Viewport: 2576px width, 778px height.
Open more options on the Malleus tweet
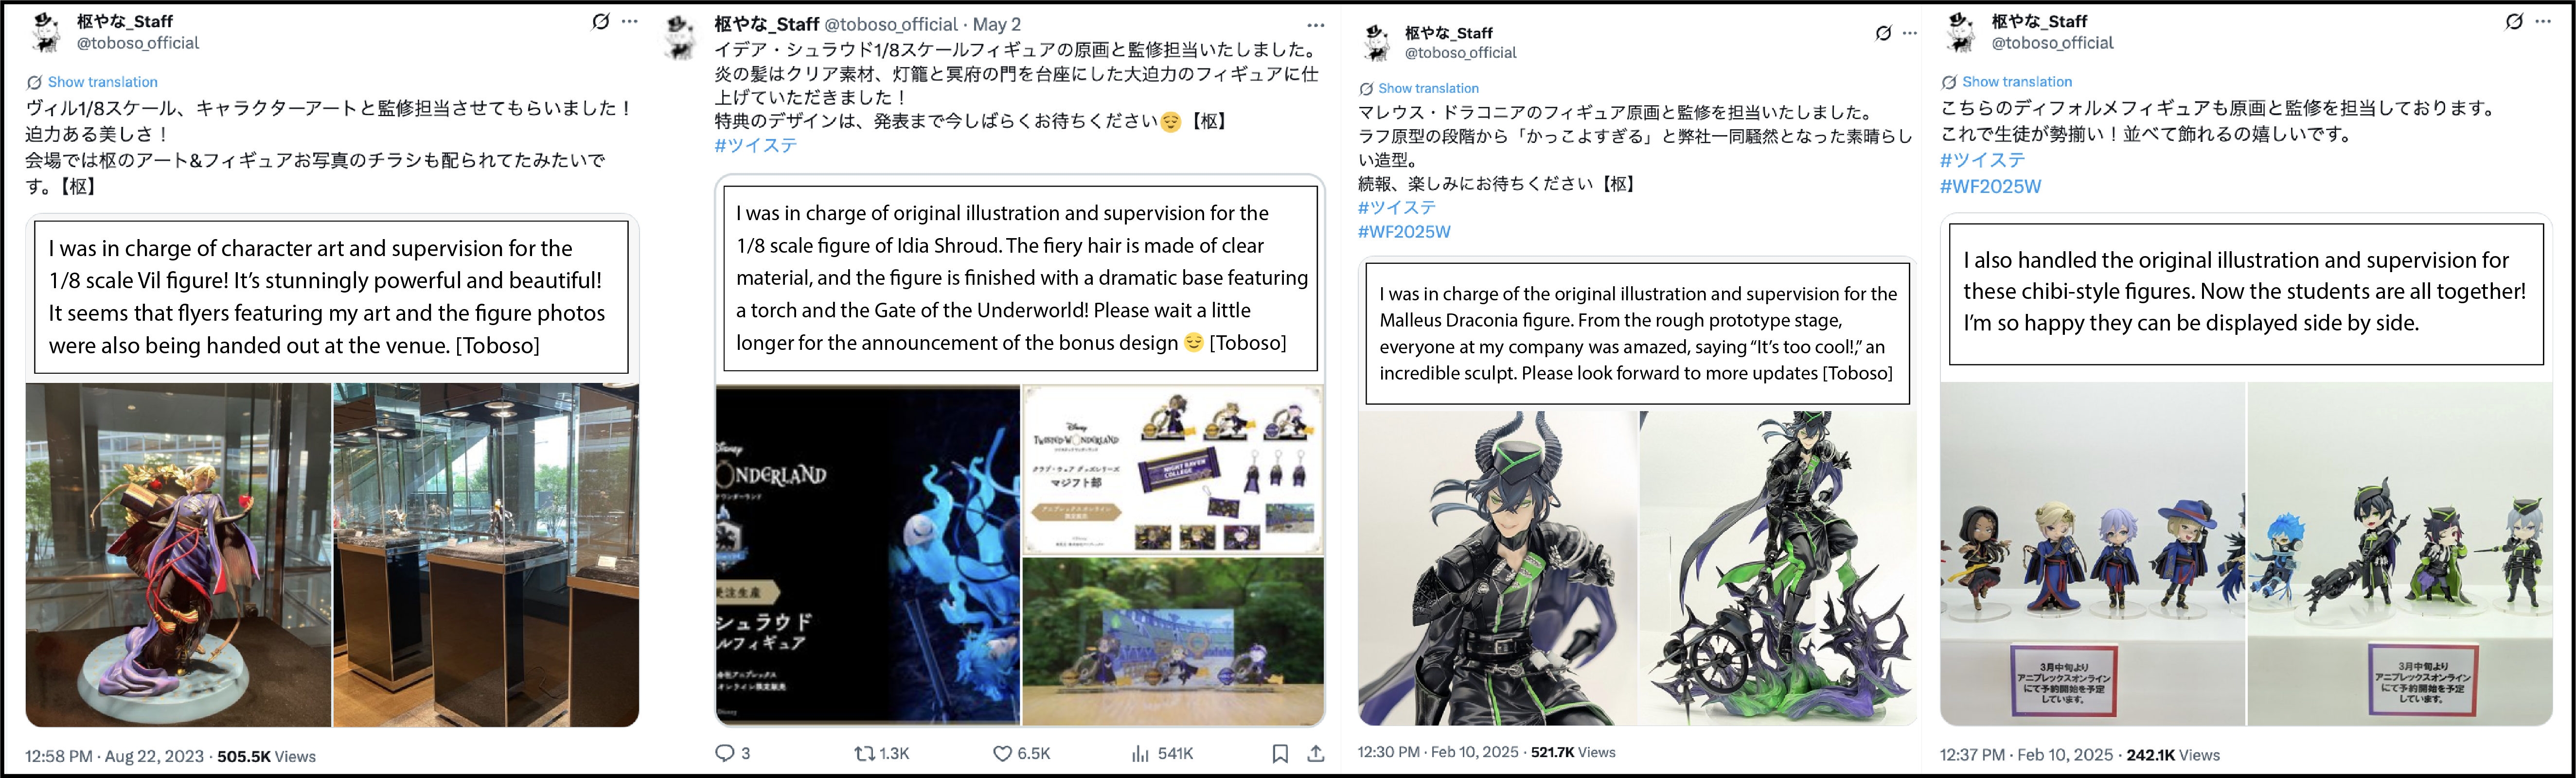[x=1910, y=33]
